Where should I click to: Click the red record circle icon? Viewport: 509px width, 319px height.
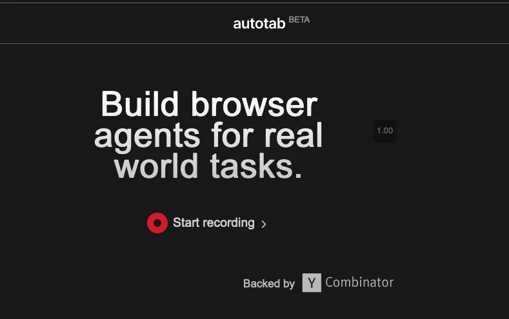tap(157, 223)
